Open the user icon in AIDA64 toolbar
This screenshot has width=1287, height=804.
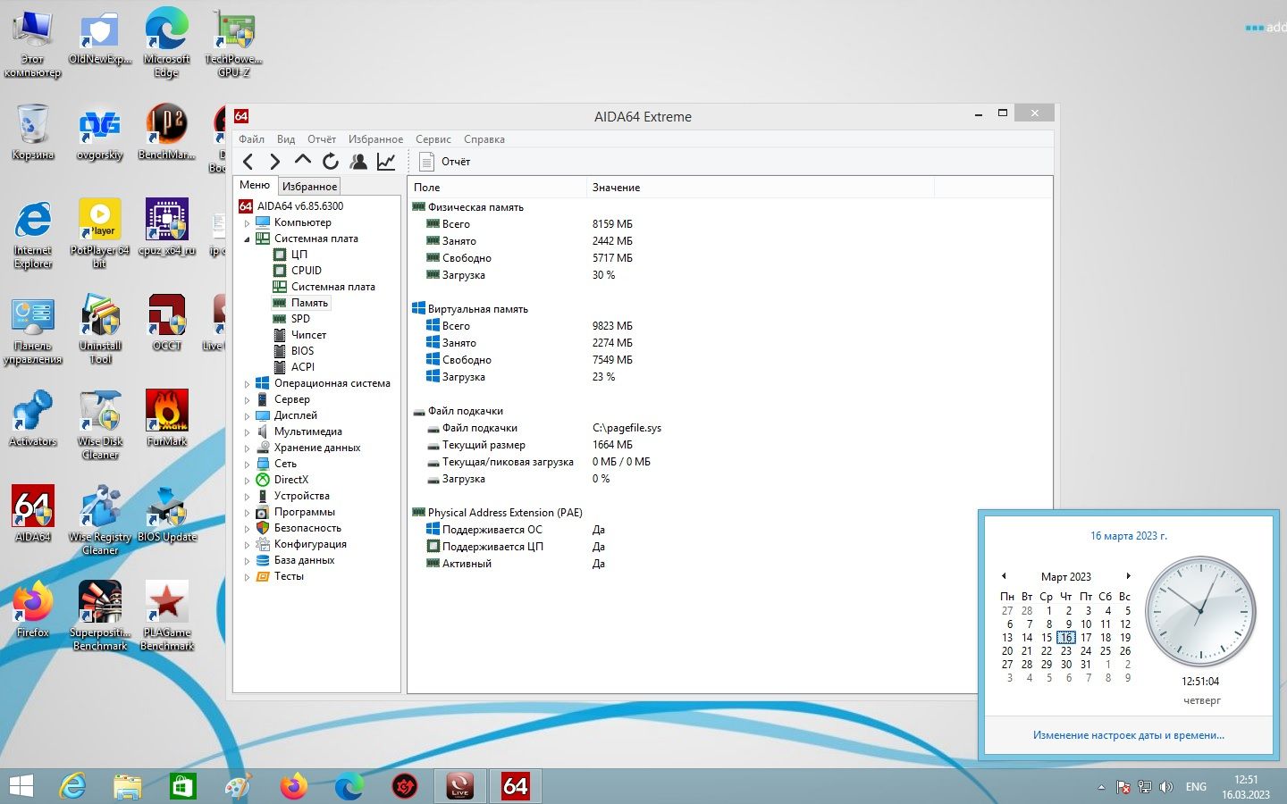point(358,162)
